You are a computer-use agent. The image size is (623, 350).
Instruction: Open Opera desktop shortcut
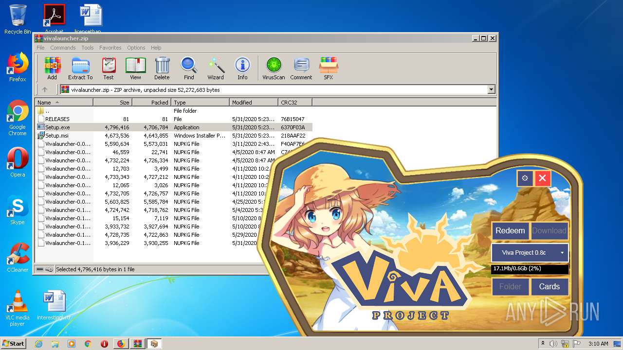(18, 162)
